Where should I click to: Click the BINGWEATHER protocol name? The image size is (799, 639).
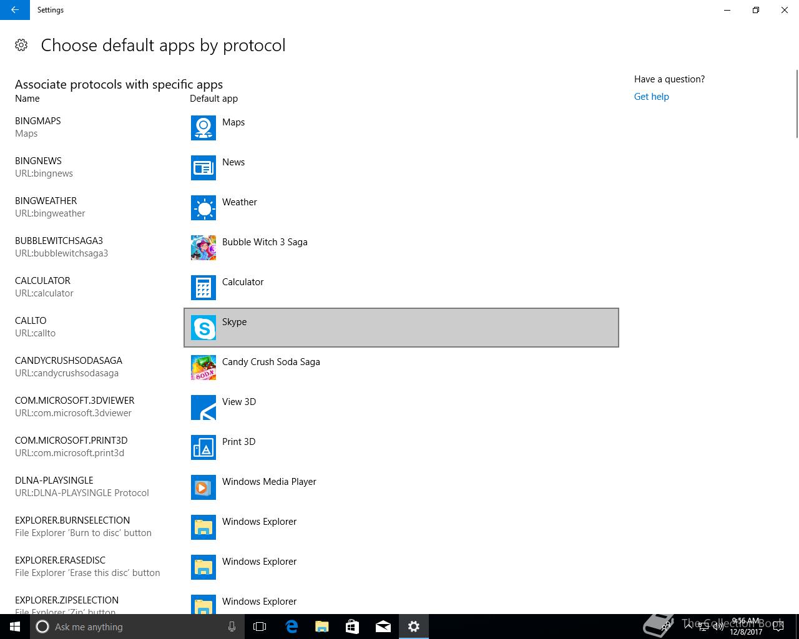(x=46, y=201)
